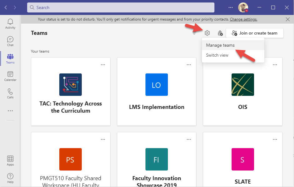Follow the Change settings link
Viewport: 294px width, 187px height.
coord(243,19)
